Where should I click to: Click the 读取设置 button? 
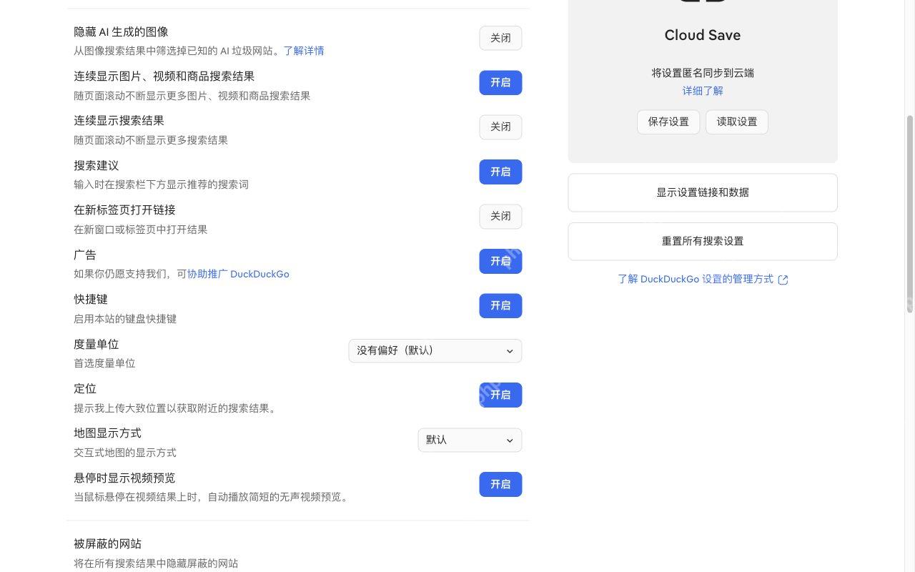(x=737, y=122)
